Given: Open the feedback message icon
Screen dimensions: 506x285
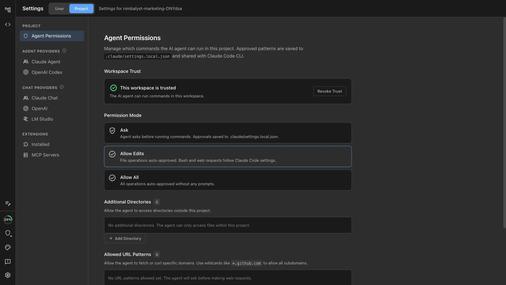Looking at the screenshot, I should click(x=8, y=262).
